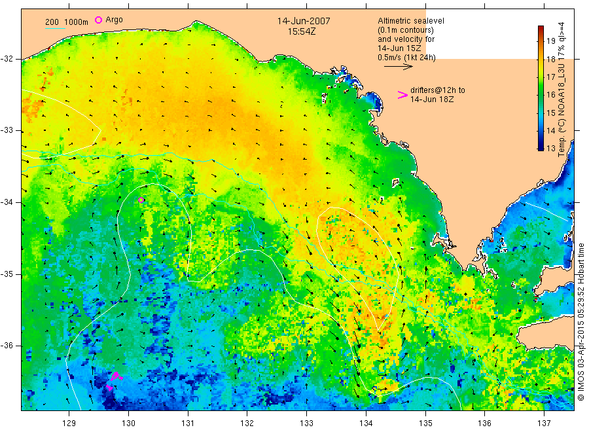Click the longitude label '137'
Image resolution: width=589 pixels, height=432 pixels.
(544, 423)
